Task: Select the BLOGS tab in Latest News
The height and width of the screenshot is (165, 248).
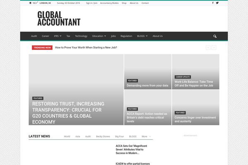Action: tap(133, 137)
